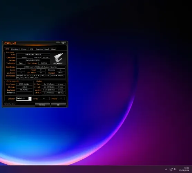Open the network icon in tray
Image resolution: width=192 pixels, height=173 pixels.
pyautogui.click(x=171, y=169)
